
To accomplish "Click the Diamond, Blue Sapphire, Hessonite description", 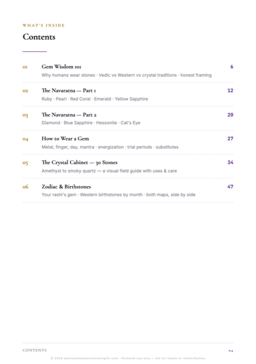I will [x=91, y=123].
